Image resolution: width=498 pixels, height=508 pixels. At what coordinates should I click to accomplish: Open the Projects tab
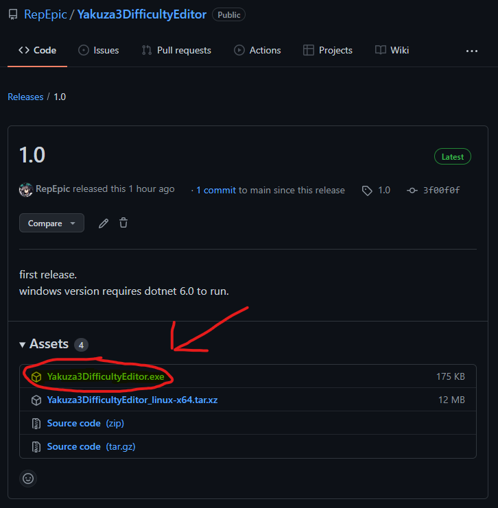click(328, 50)
